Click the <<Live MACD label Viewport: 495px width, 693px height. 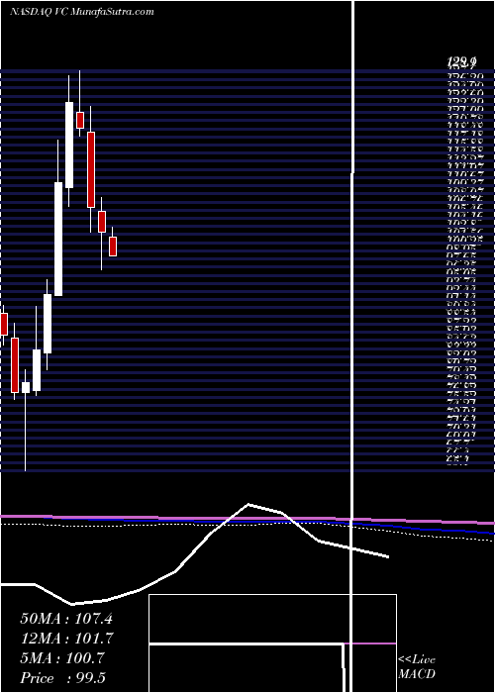tap(417, 667)
